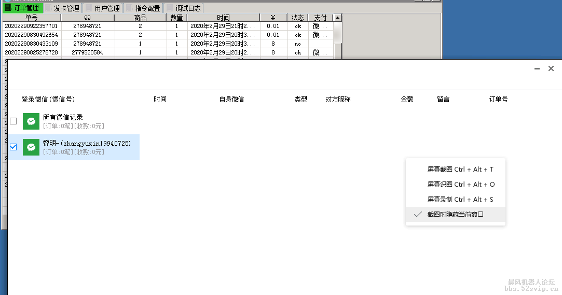Close the WeChat records window
This screenshot has width=562, height=295.
pyautogui.click(x=551, y=68)
